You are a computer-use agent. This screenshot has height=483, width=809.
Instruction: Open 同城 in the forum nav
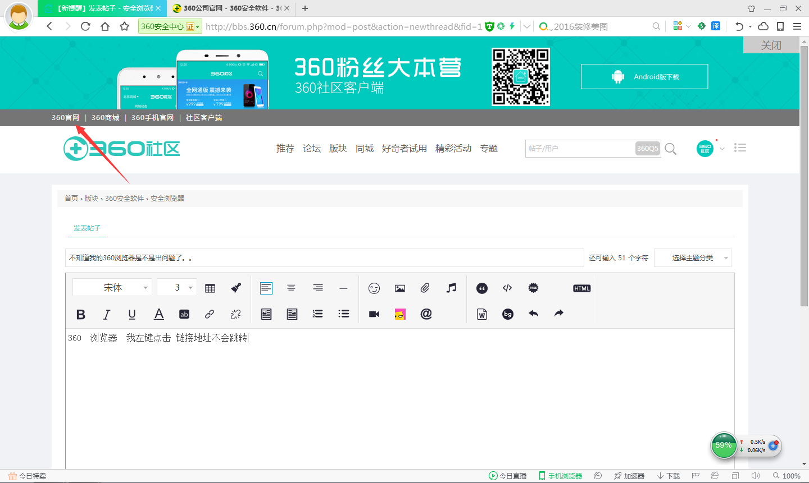(x=365, y=149)
